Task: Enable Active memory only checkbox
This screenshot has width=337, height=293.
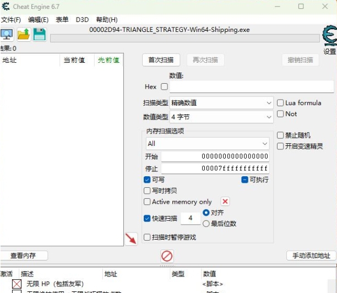Action: point(147,202)
